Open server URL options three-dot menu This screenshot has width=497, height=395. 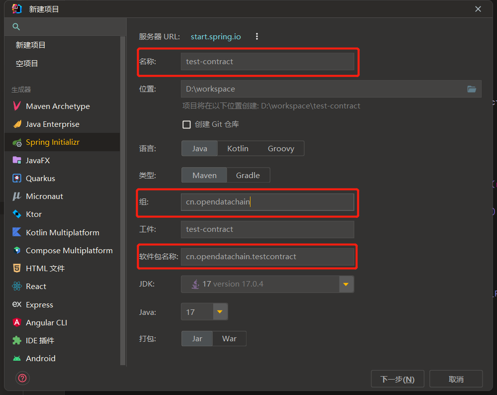click(x=257, y=36)
